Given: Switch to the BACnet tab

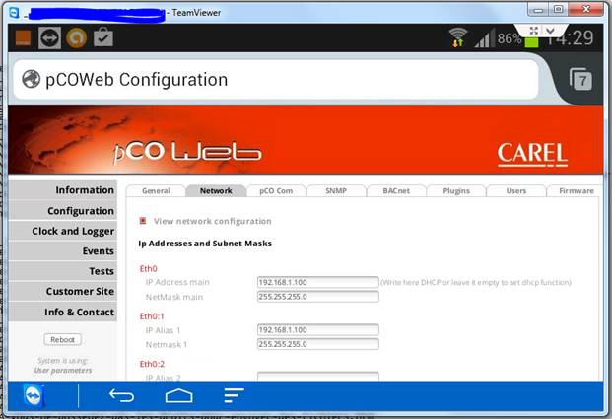Looking at the screenshot, I should click(x=396, y=191).
